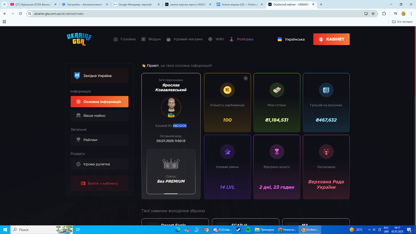416x234 pixels.
Task: Click the plus icon on карбованців card
Action: (246, 78)
